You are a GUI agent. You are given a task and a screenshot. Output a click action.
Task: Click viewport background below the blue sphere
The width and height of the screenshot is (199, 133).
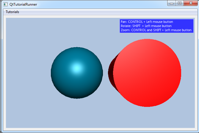click(x=77, y=114)
